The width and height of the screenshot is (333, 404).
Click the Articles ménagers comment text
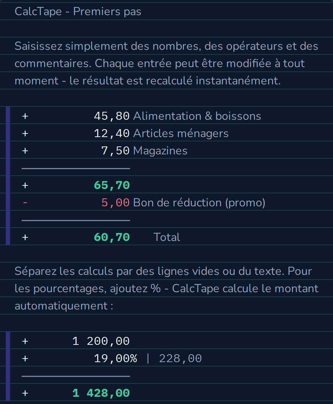(181, 134)
